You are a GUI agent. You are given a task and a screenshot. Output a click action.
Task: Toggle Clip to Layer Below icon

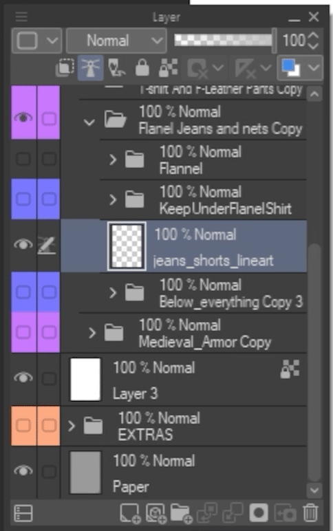click(x=65, y=67)
